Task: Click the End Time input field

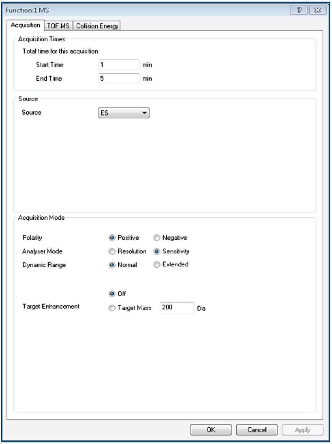Action: 119,78
